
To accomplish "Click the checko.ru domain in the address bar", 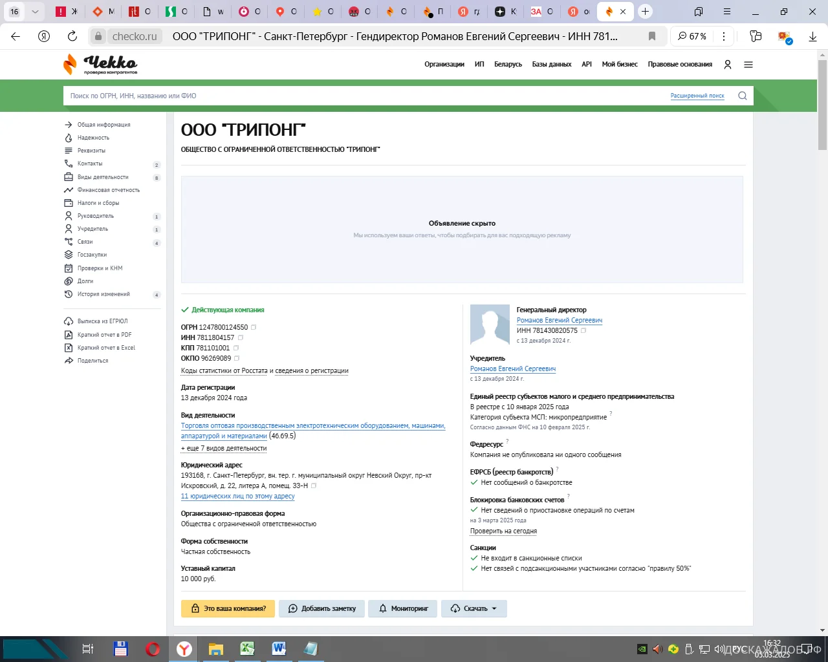I will [135, 36].
